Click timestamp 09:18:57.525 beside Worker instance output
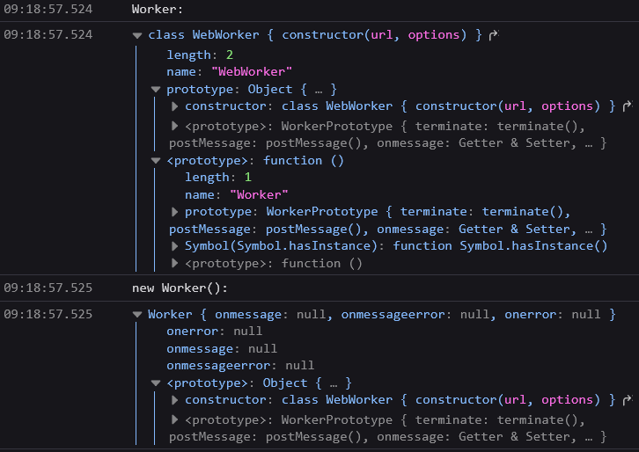The image size is (639, 452). (x=48, y=314)
